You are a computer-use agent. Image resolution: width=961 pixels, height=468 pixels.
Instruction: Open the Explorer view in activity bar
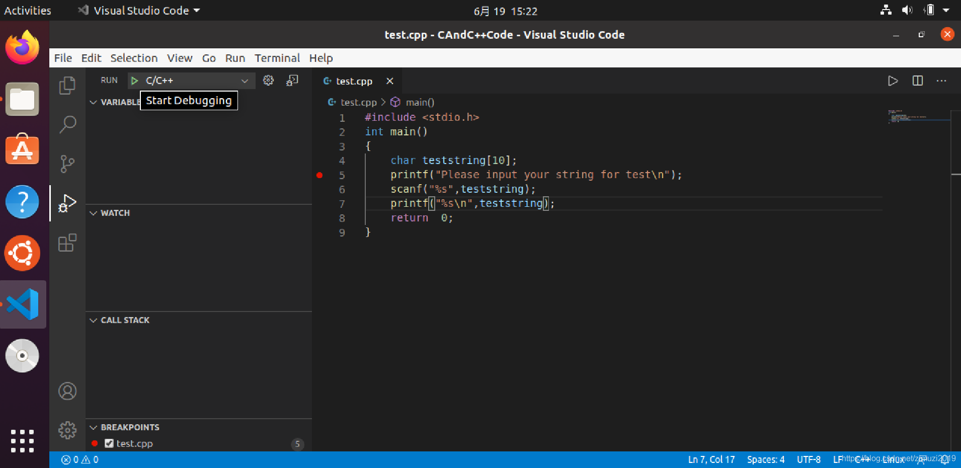[x=67, y=85]
